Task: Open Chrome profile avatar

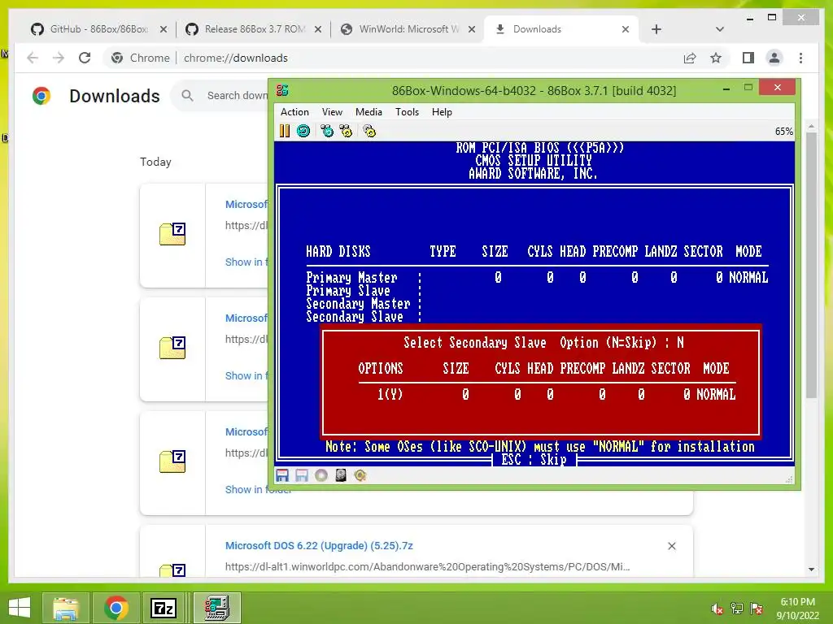Action: [x=774, y=58]
